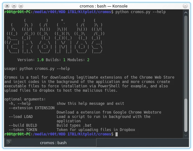Click the cursor block at the bottom prompt
The width and height of the screenshot is (193, 151).
116,134
